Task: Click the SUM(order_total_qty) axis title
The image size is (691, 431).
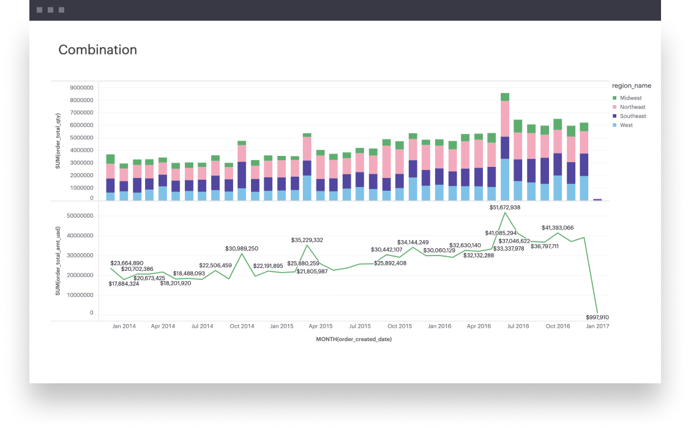Action: [58, 141]
